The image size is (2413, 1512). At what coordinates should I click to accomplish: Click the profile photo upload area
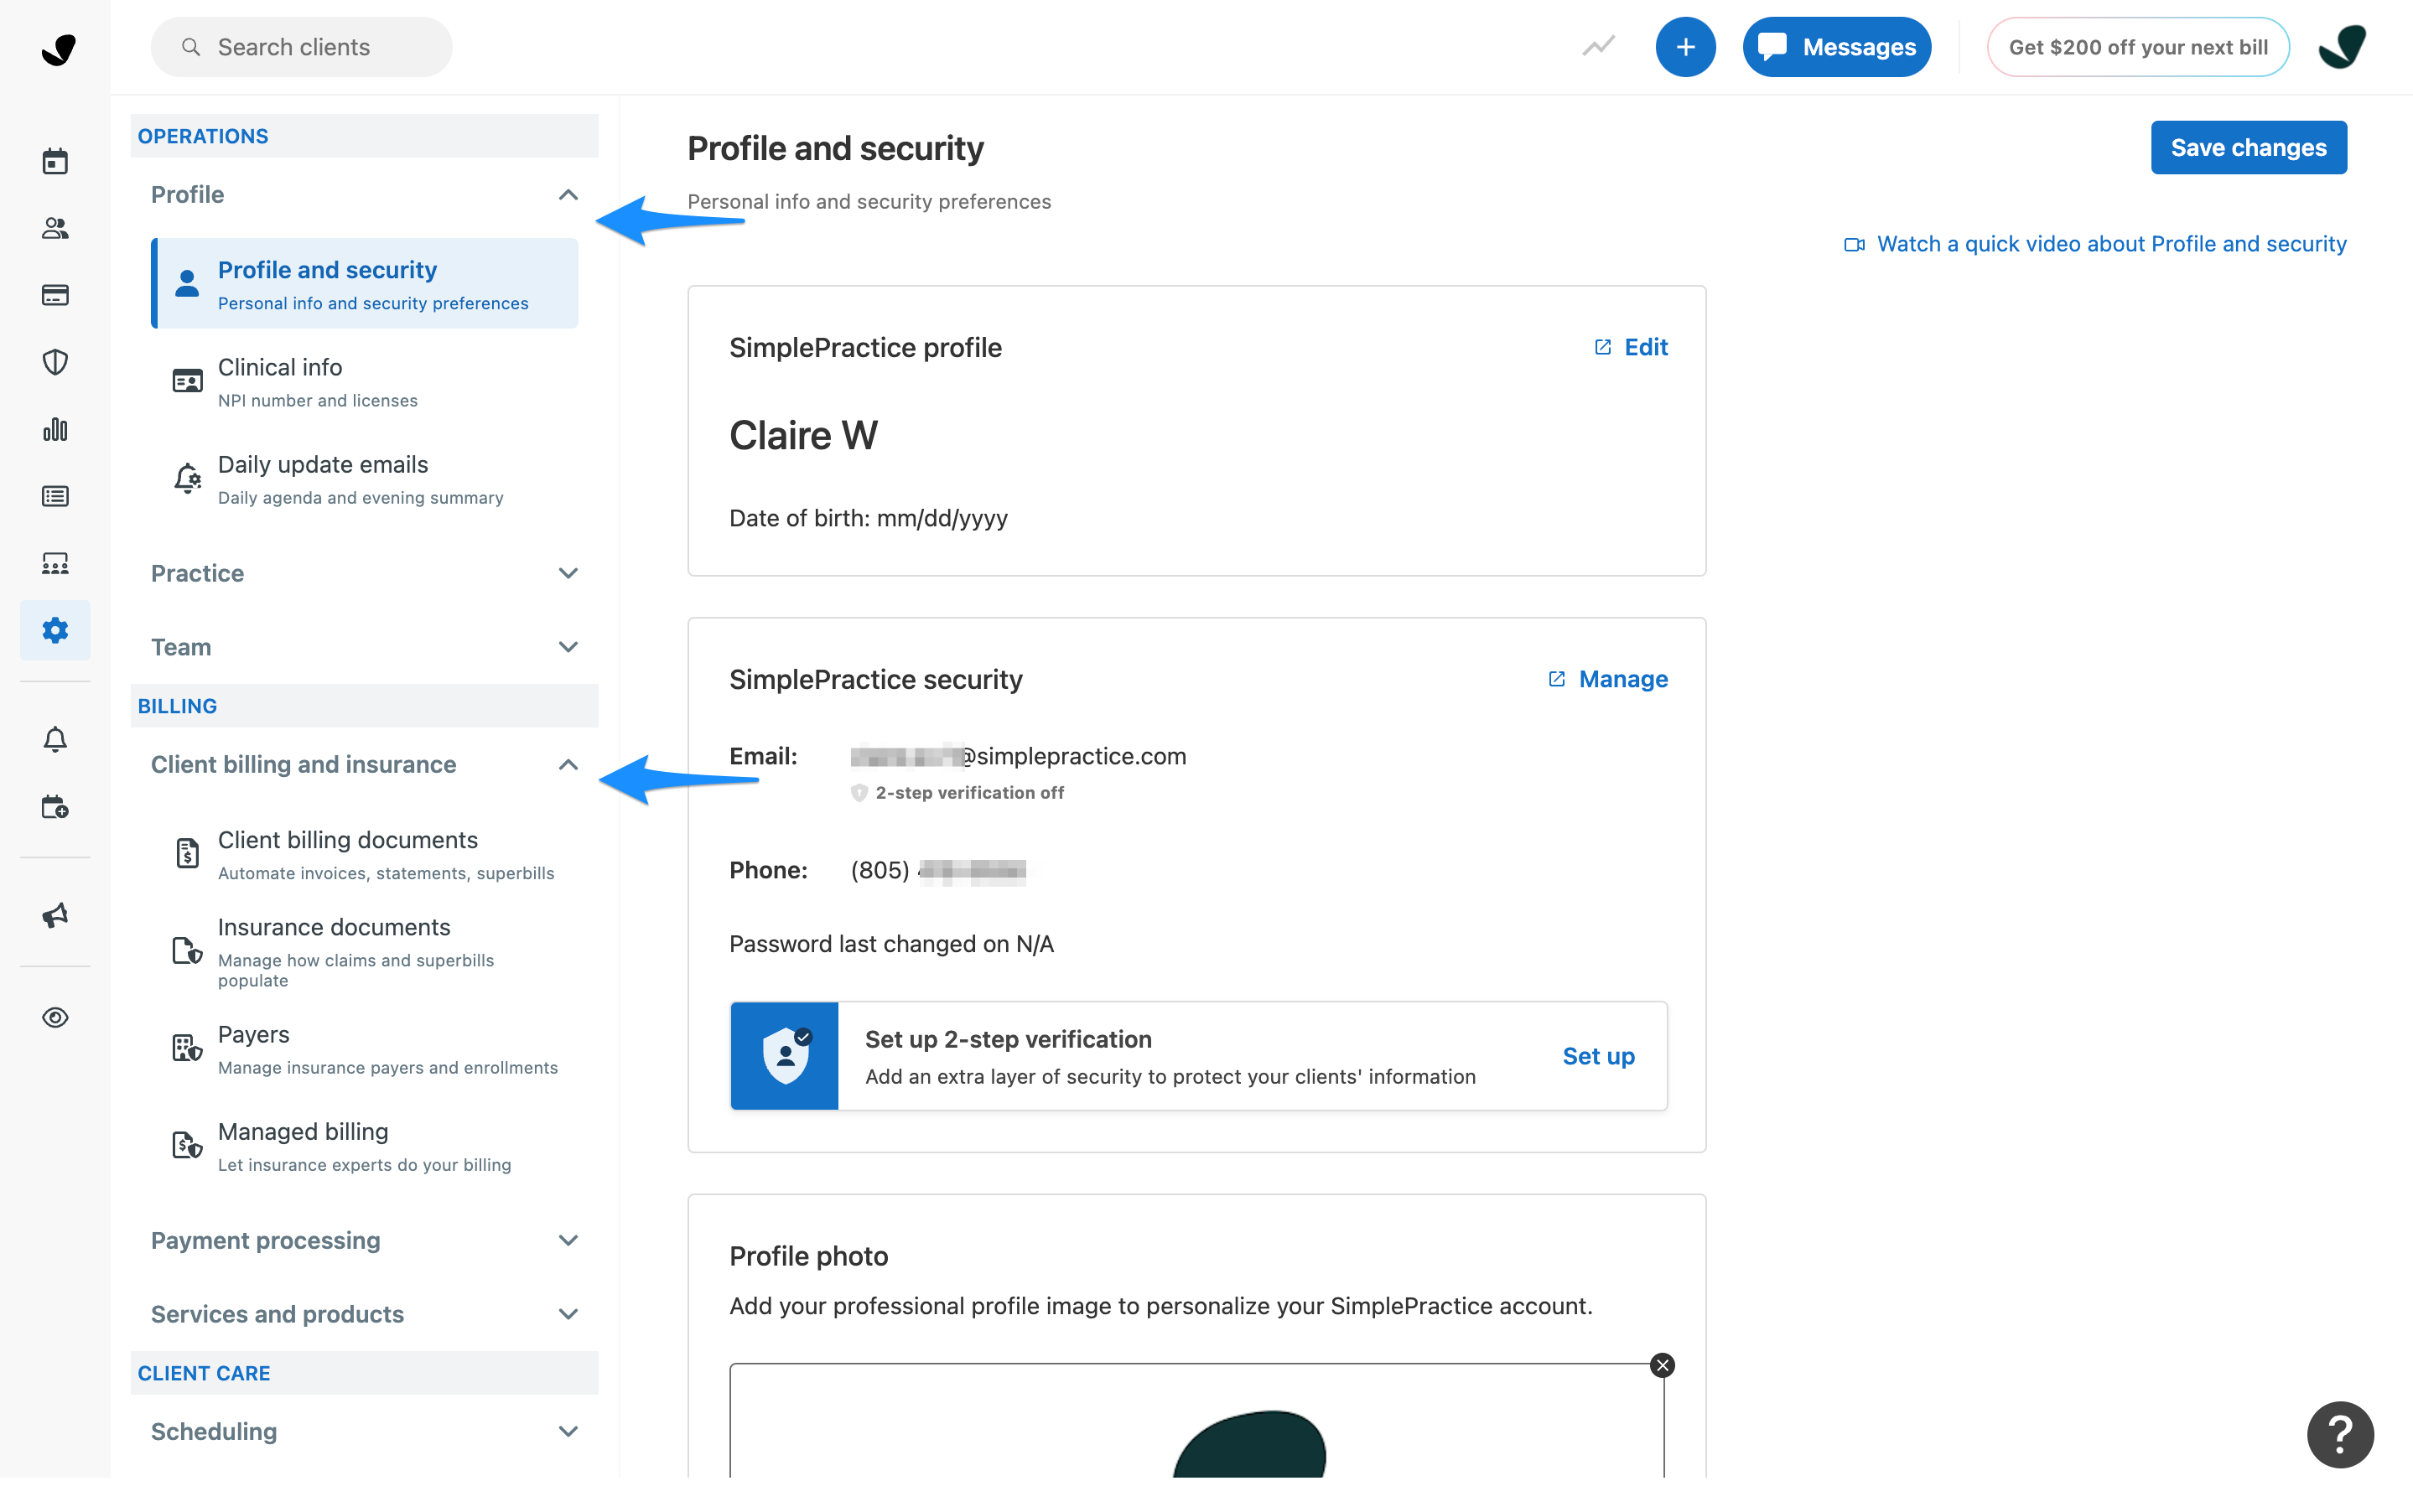click(x=1196, y=1420)
